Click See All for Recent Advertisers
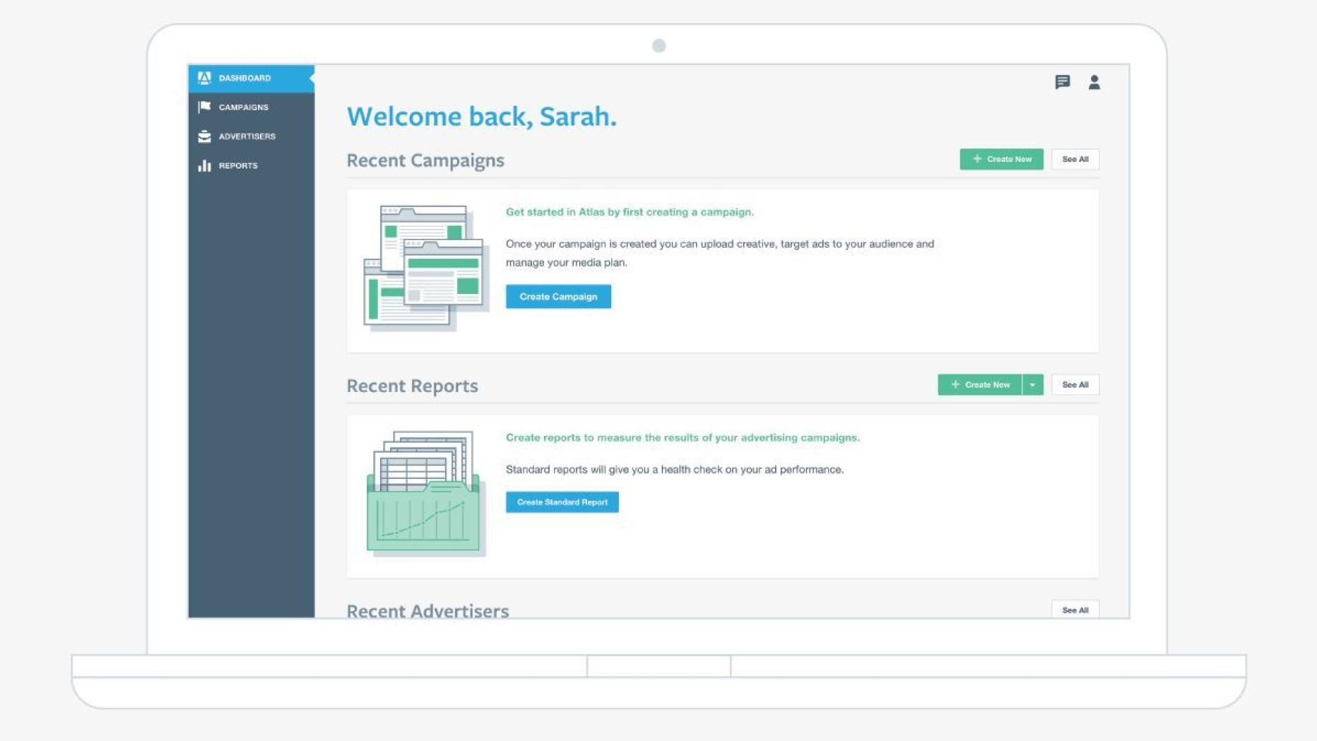1317x741 pixels. (1075, 610)
